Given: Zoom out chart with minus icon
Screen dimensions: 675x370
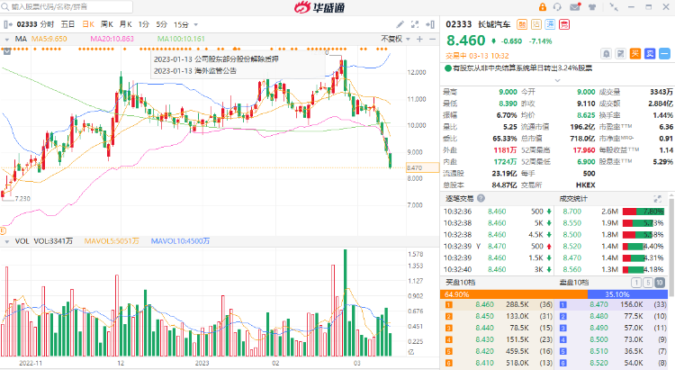Looking at the screenshot, I should [432, 40].
